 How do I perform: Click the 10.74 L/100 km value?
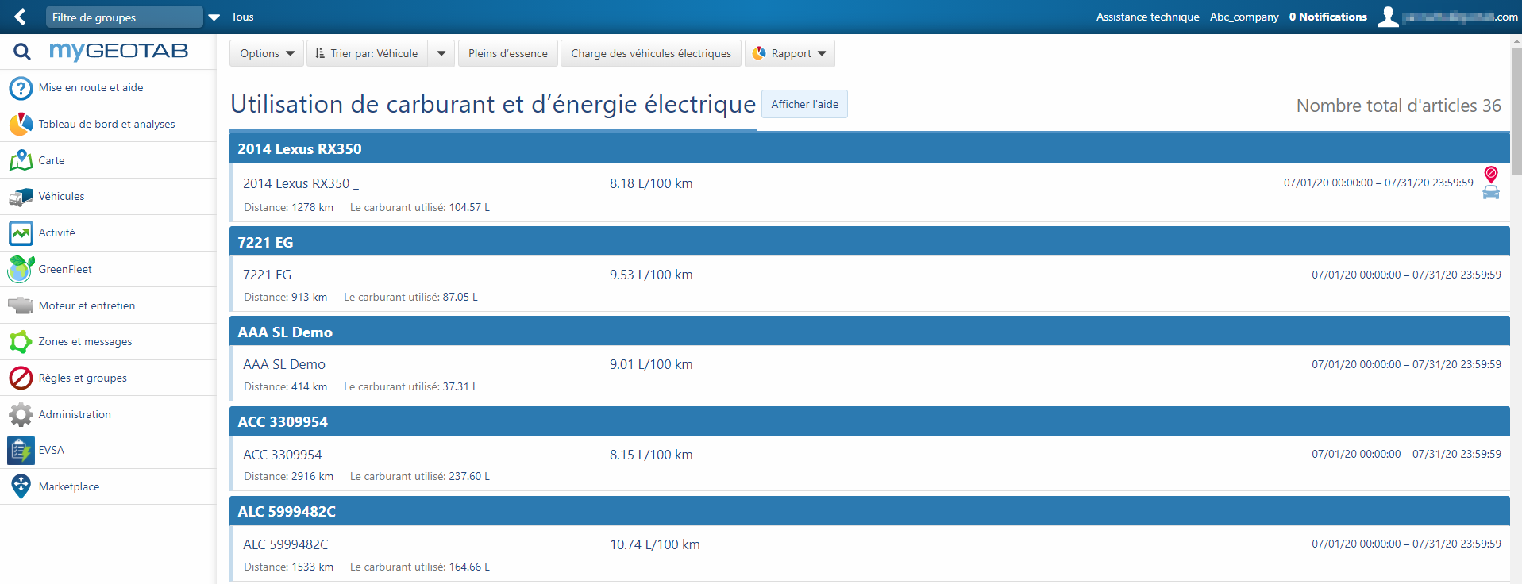point(655,544)
